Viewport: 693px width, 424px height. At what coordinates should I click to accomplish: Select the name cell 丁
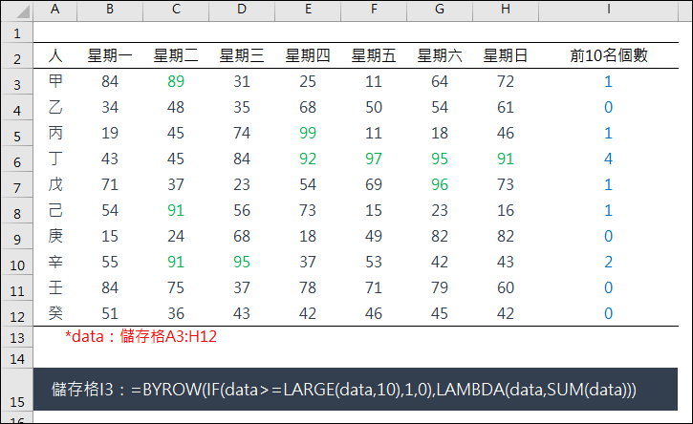pos(55,159)
